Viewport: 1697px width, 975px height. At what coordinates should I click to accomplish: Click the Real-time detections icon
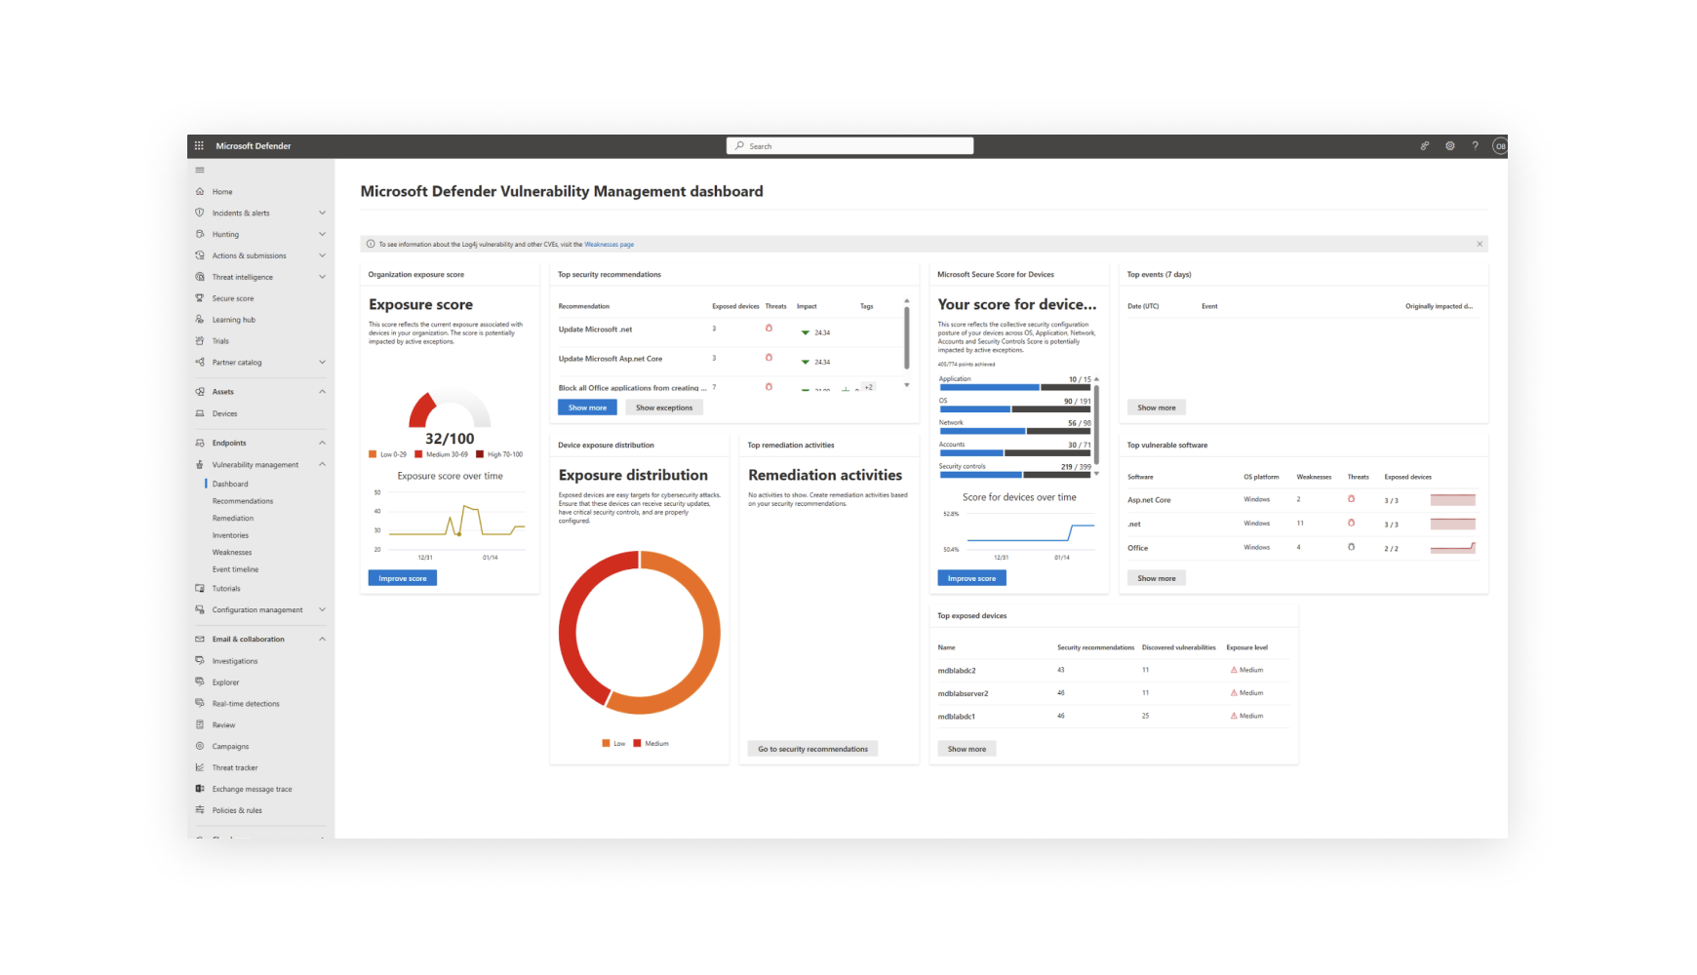pos(200,704)
